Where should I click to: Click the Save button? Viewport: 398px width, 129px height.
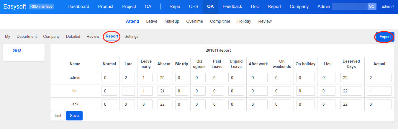(x=74, y=116)
